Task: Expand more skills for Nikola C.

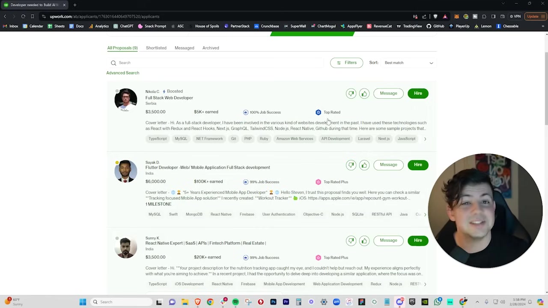Action: [x=425, y=139]
